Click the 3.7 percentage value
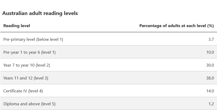217x110 pixels. [211, 39]
